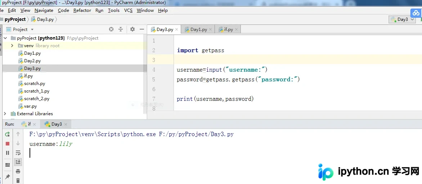Click 'username:lily' console output line
The width and height of the screenshot is (422, 184).
pyautogui.click(x=51, y=144)
